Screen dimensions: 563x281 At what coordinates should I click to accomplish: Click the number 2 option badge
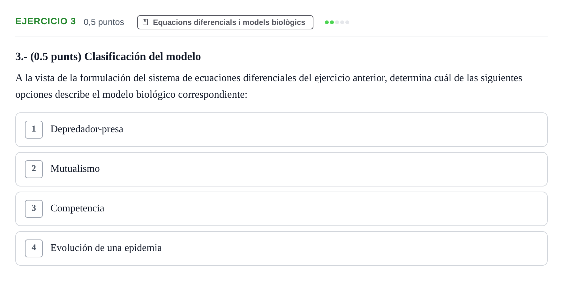click(x=34, y=169)
